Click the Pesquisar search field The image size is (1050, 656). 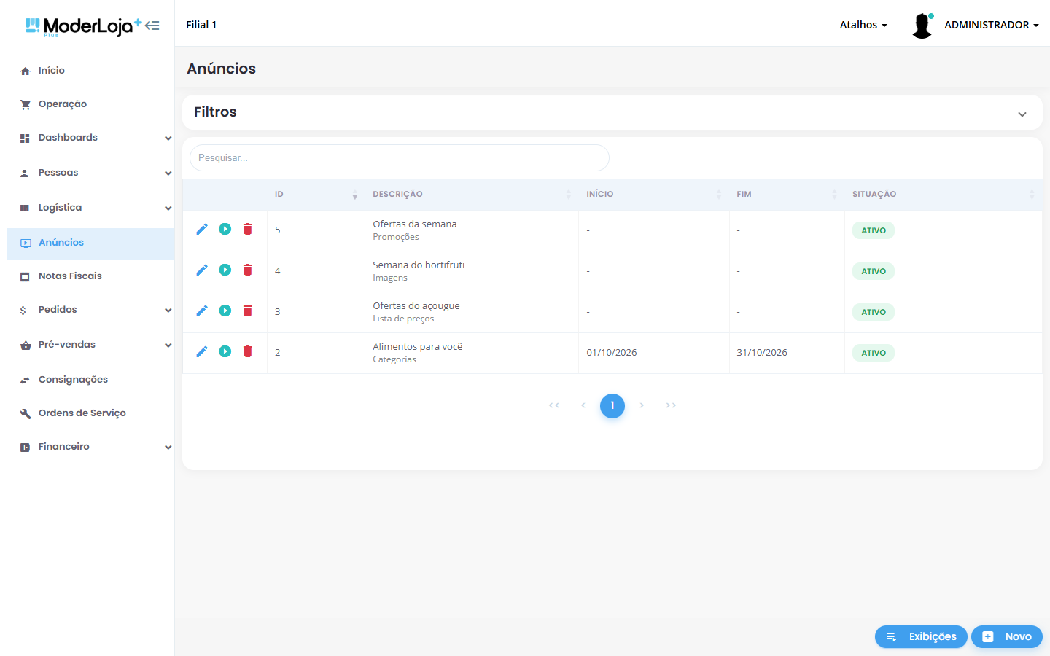(x=400, y=158)
